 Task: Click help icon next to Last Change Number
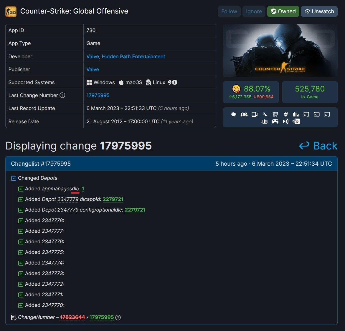[62, 95]
